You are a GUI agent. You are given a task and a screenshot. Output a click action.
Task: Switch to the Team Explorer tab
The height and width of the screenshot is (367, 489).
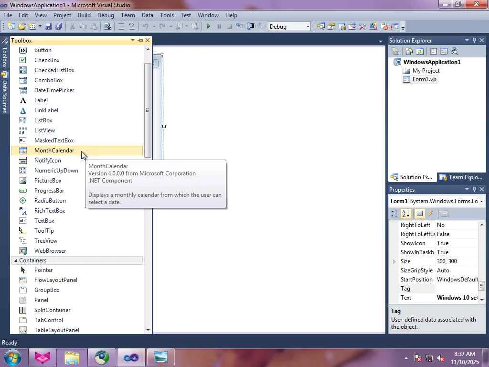[461, 177]
